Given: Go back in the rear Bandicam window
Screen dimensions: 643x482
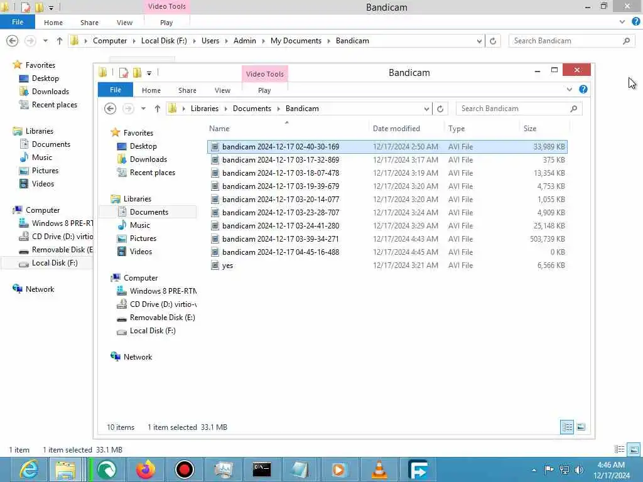Looking at the screenshot, I should coord(13,41).
